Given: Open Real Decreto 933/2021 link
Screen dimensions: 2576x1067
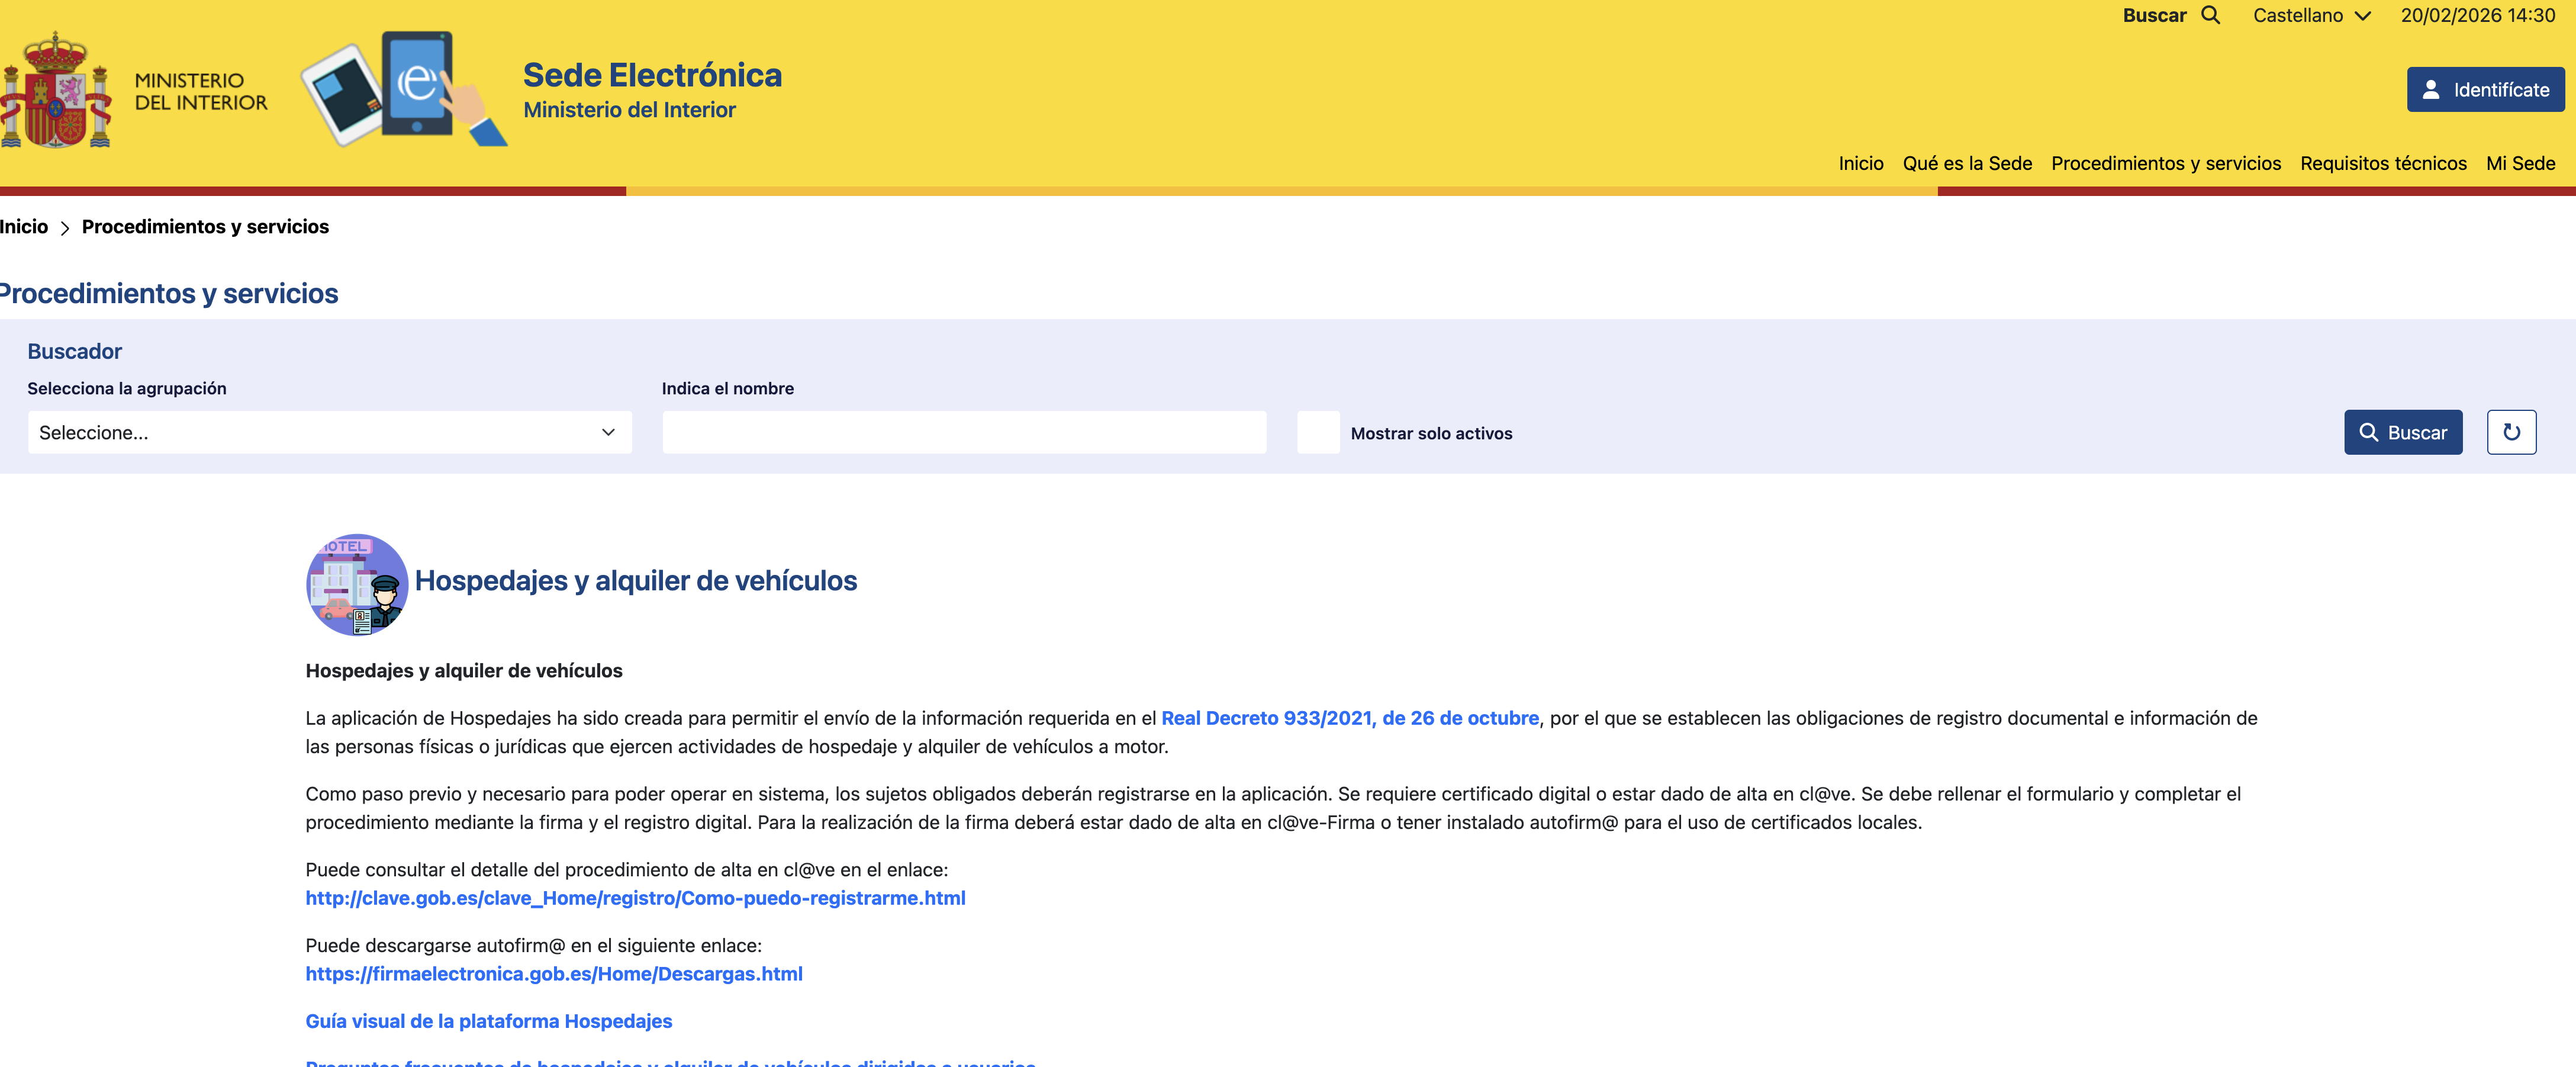Looking at the screenshot, I should click(x=1349, y=718).
